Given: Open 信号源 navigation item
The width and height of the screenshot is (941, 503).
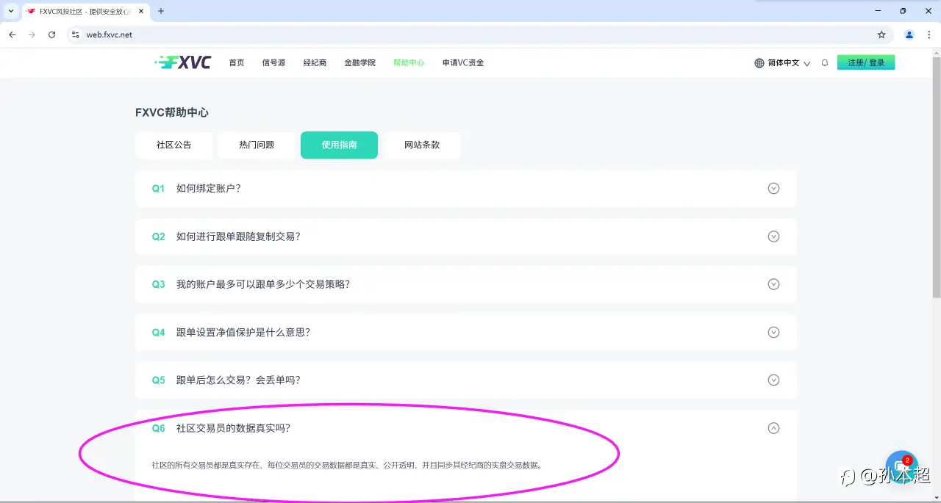Looking at the screenshot, I should coord(273,63).
